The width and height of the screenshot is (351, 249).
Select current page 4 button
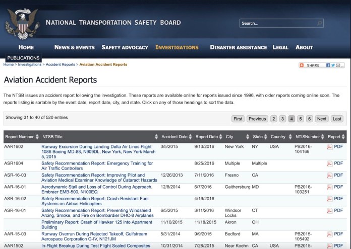[291, 119]
